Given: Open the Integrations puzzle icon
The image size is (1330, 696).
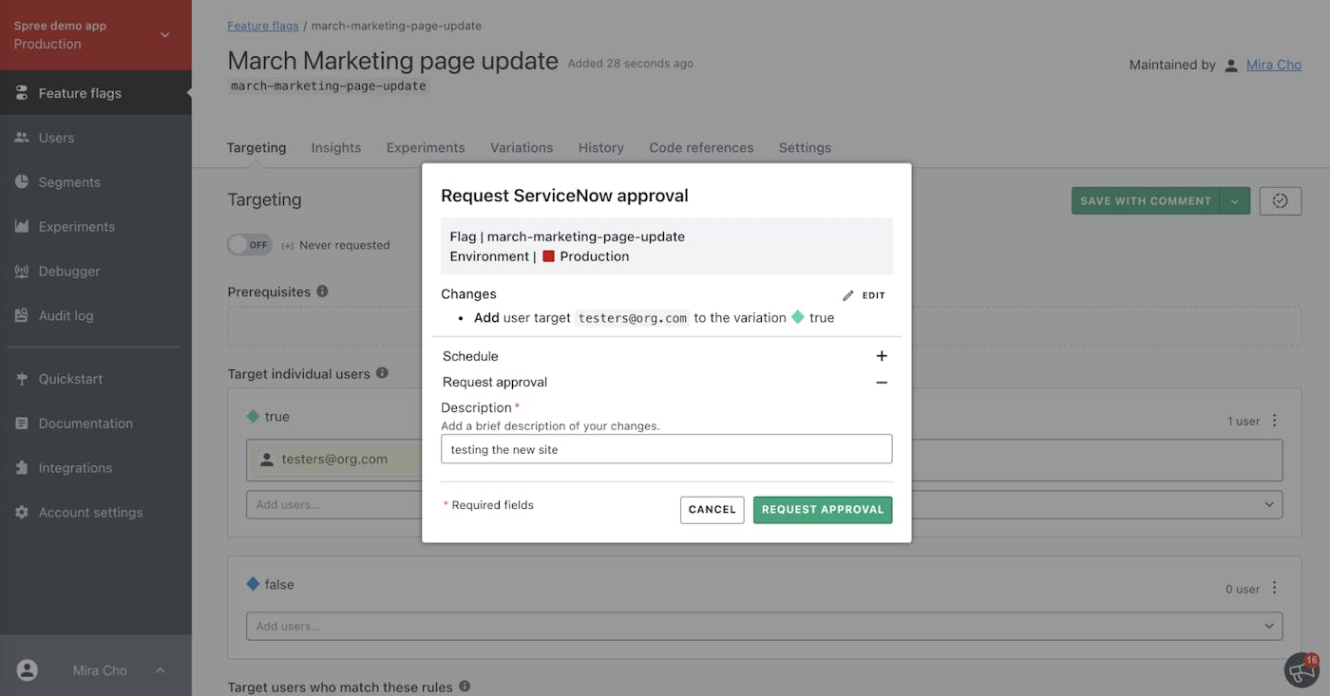Looking at the screenshot, I should 22,468.
